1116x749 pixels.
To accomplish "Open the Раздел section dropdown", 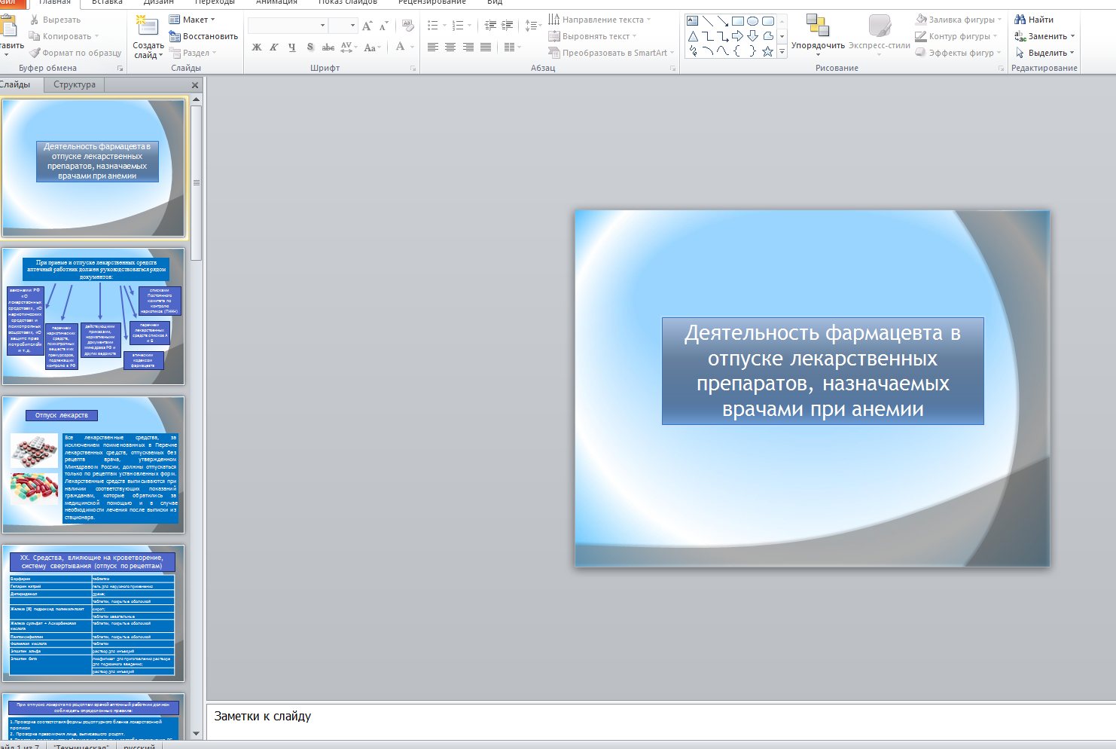I will coord(194,53).
